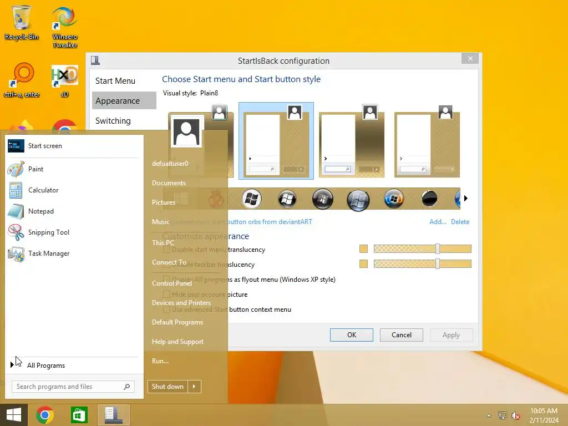The image size is (568, 426).
Task: Select the colorful Windows 7 style orb
Action: pyautogui.click(x=394, y=199)
